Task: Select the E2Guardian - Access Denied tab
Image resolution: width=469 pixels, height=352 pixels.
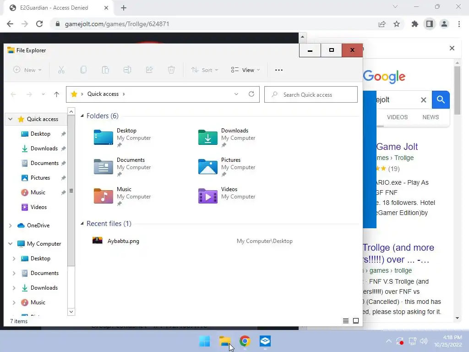Action: (x=54, y=8)
